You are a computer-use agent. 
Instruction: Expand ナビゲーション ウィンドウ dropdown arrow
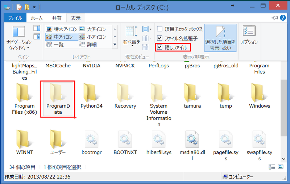(28, 48)
